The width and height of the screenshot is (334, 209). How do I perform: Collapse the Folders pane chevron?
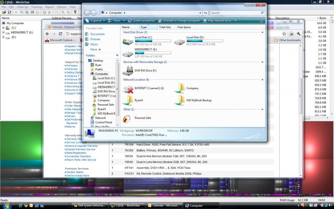pos(117,55)
